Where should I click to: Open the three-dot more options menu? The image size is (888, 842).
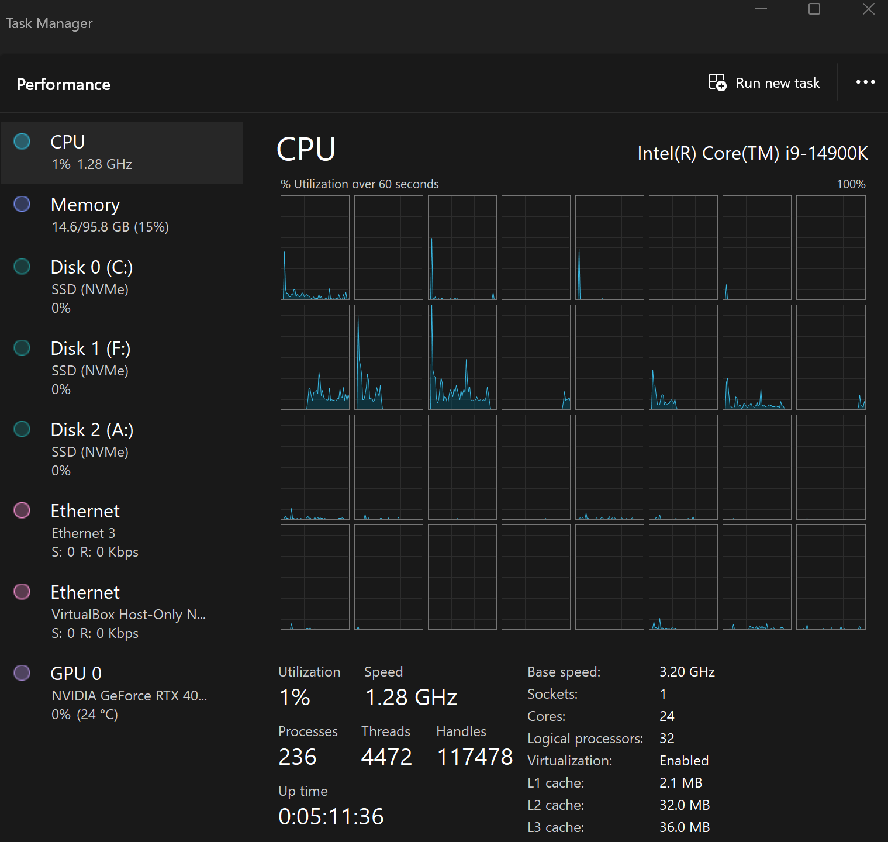(x=865, y=82)
